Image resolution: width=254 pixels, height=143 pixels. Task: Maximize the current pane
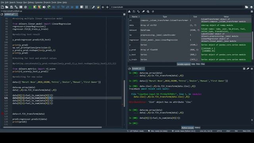pyautogui.click(x=87, y=7)
